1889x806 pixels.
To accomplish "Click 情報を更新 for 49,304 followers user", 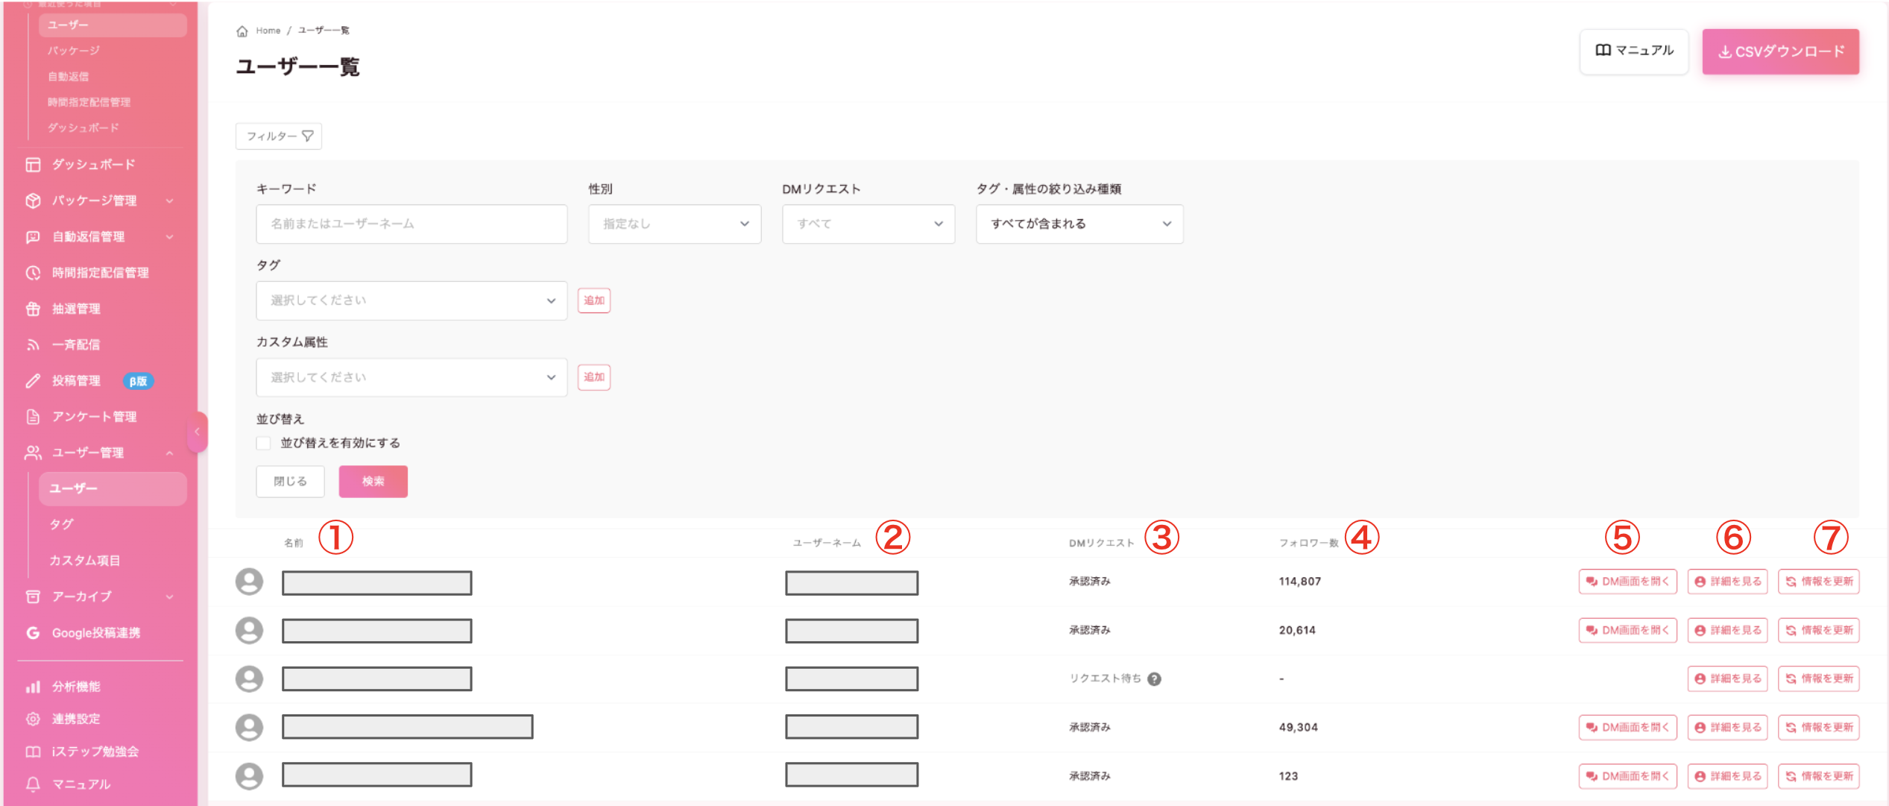I will coord(1818,727).
